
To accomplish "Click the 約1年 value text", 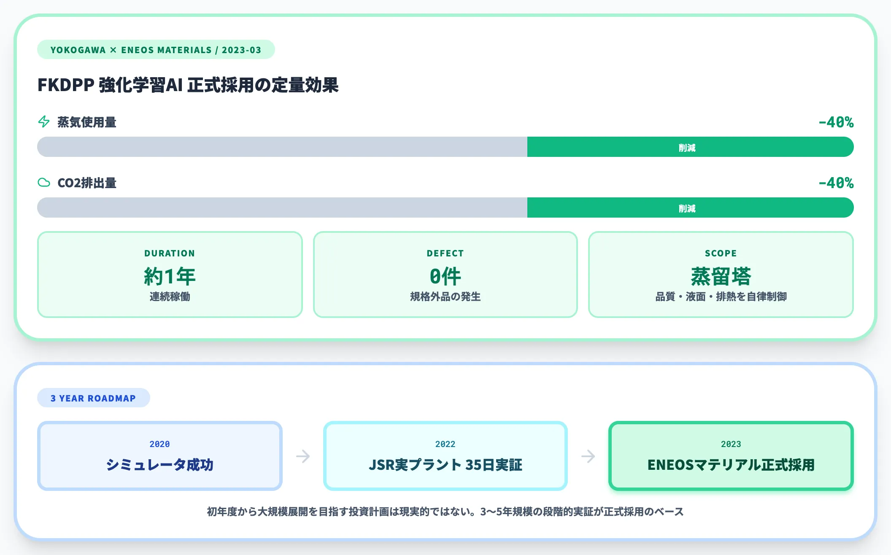I will point(170,276).
